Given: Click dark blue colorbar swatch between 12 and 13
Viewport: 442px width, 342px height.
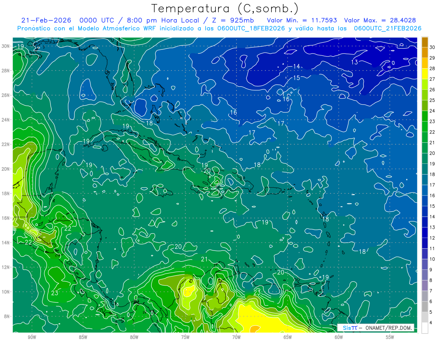Looking at the screenshot, I should pyautogui.click(x=425, y=232).
